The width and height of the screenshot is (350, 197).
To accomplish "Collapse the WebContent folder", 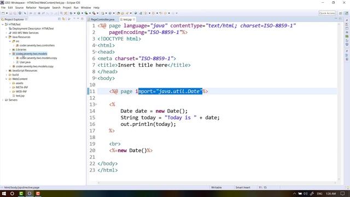I will [x=7, y=79].
